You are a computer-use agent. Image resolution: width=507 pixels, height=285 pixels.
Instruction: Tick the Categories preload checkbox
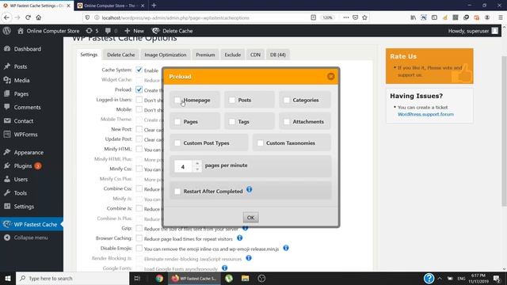pyautogui.click(x=287, y=101)
